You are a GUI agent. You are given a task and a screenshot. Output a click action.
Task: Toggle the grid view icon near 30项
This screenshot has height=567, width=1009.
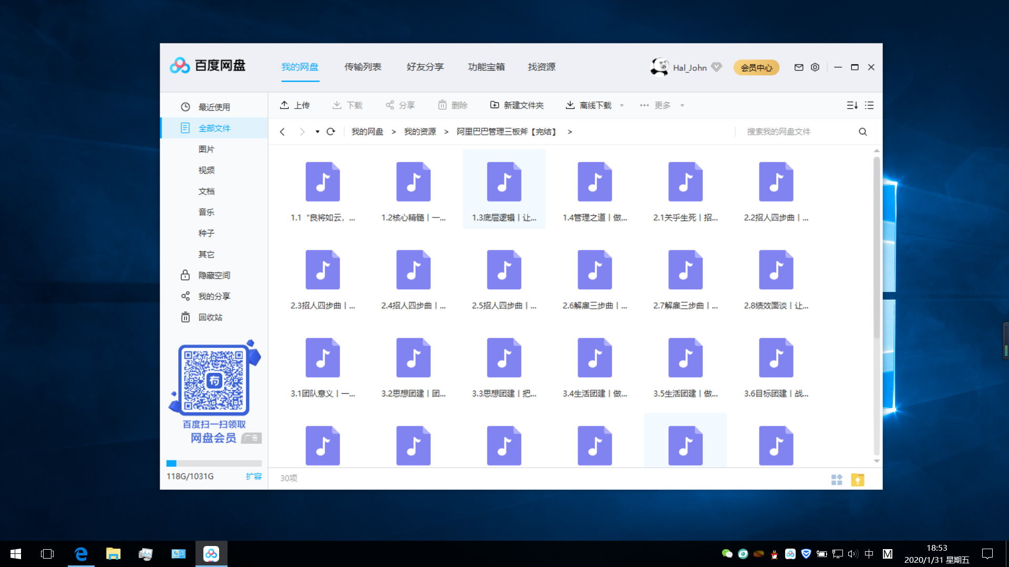tap(837, 479)
